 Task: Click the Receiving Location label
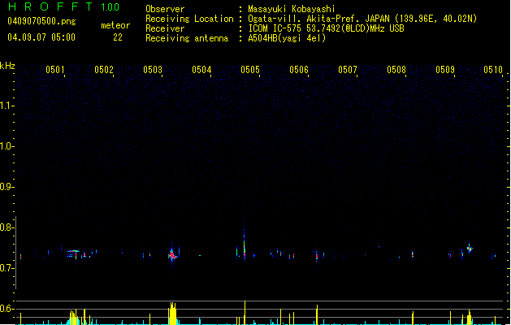189,19
